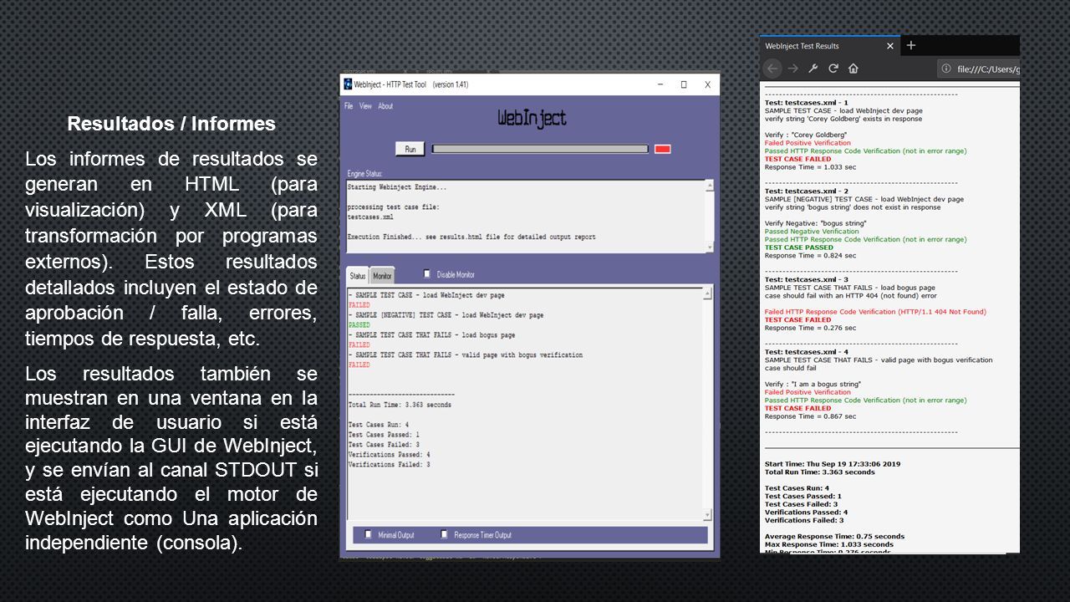Enable the Response Timer Output checkbox
This screenshot has height=602, width=1070.
(445, 534)
